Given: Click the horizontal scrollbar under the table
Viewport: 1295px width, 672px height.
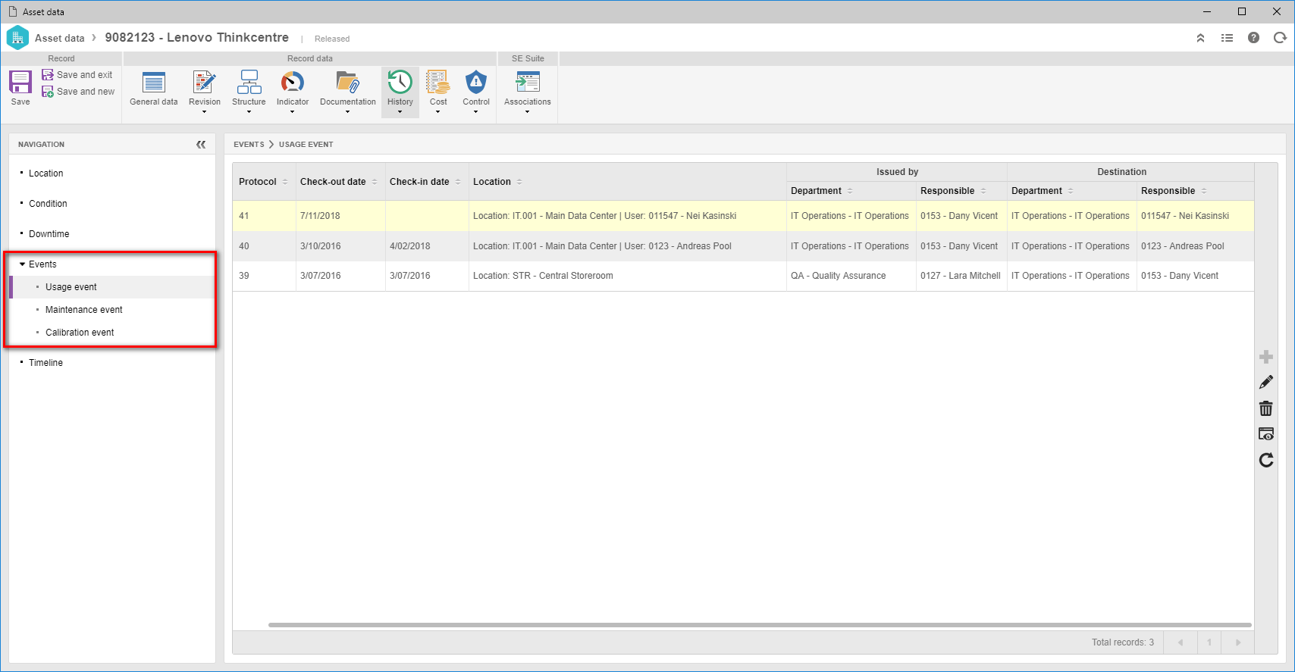Looking at the screenshot, I should click(760, 625).
